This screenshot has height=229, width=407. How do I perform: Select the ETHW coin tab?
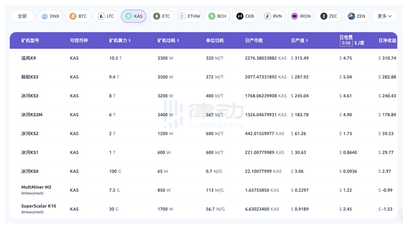click(189, 16)
